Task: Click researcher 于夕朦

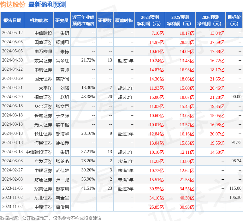Action: pyautogui.click(x=62, y=115)
